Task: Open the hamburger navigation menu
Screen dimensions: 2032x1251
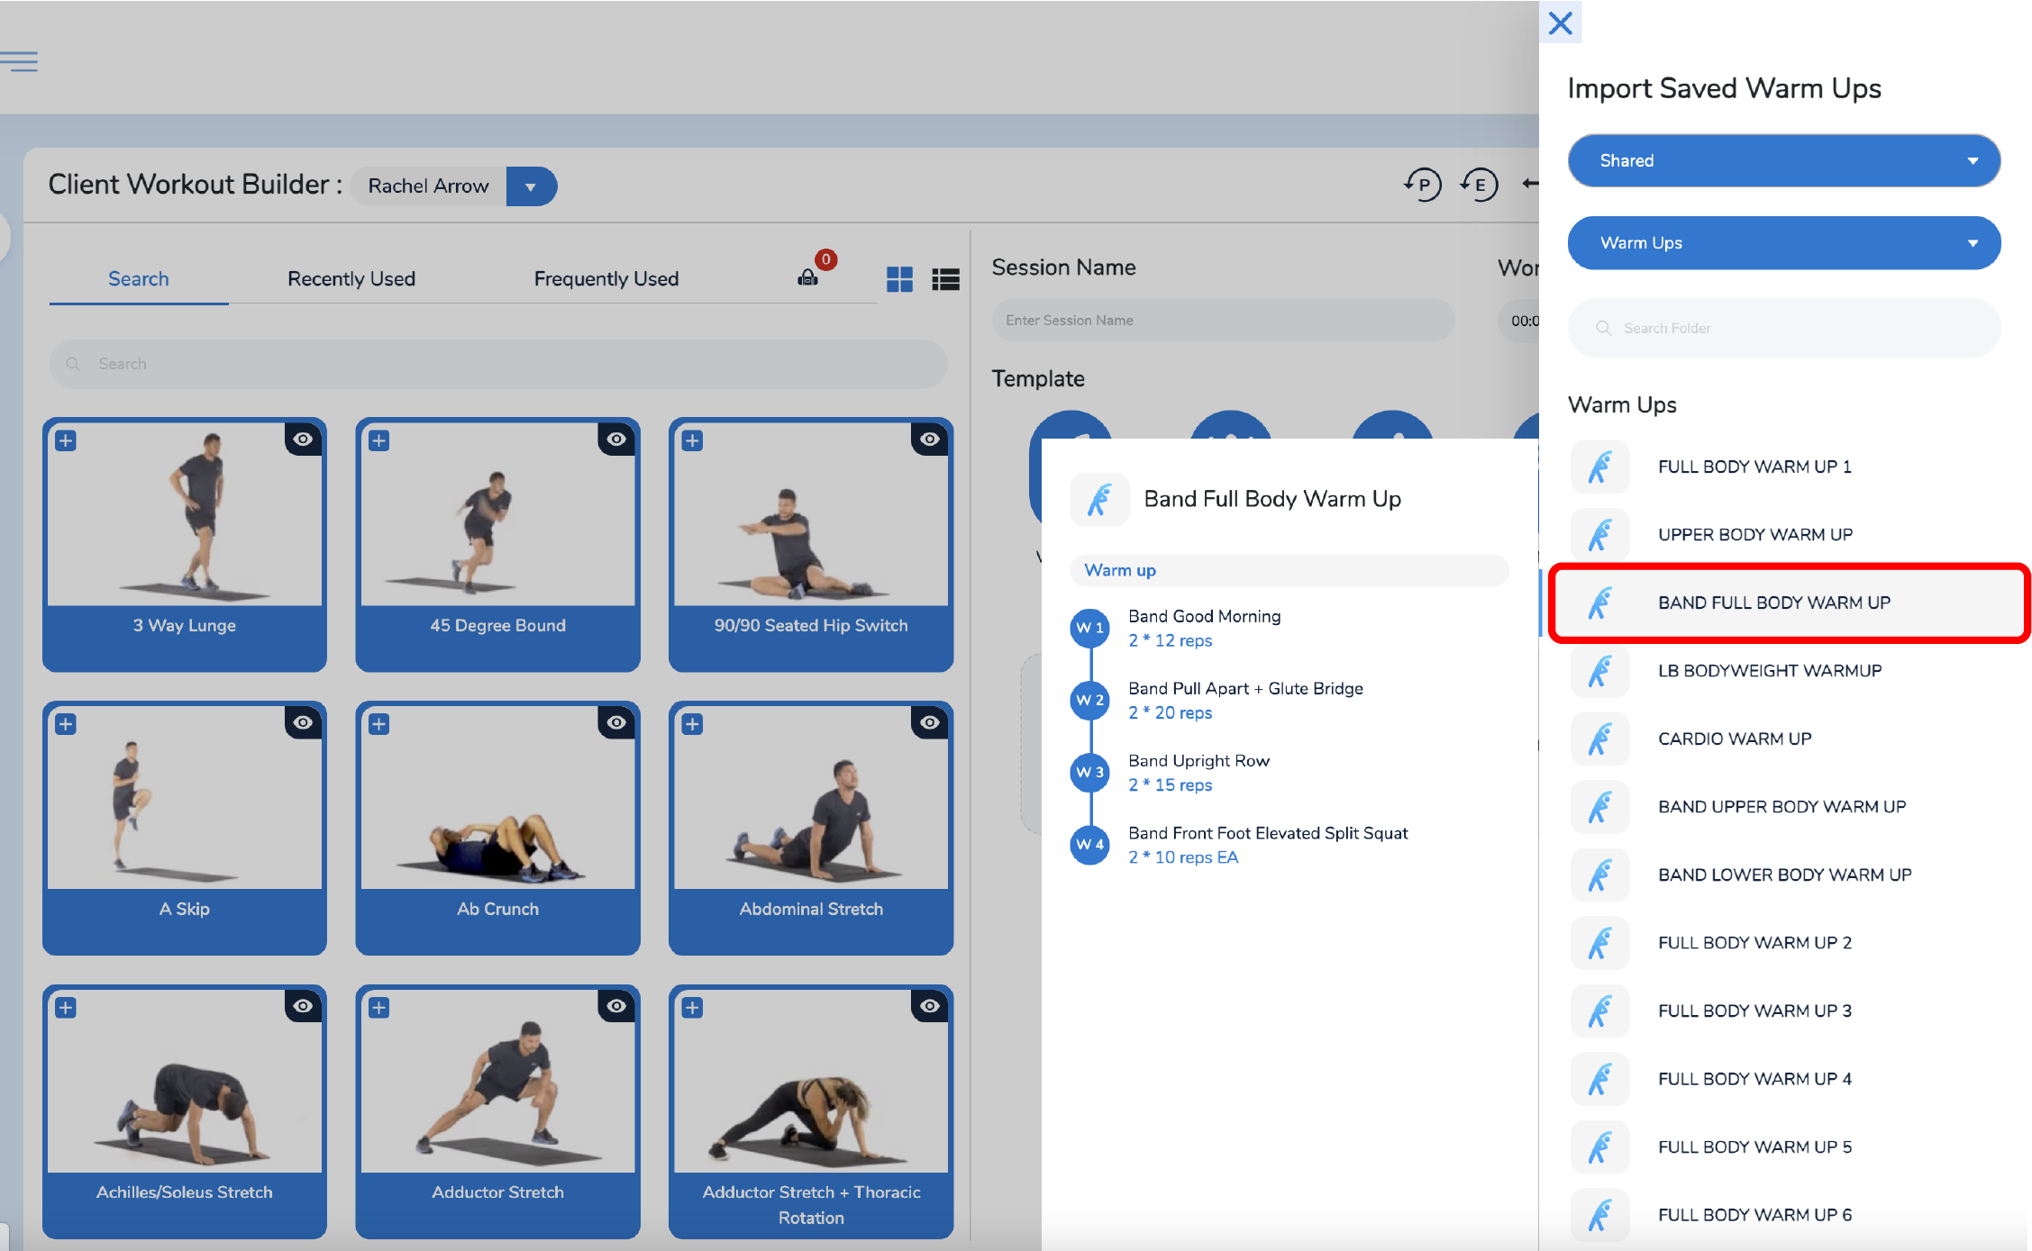Action: tap(19, 61)
